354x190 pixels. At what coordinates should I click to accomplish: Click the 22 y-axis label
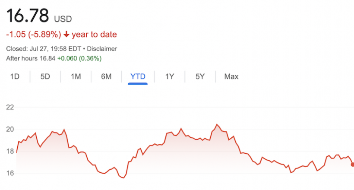[10, 107]
